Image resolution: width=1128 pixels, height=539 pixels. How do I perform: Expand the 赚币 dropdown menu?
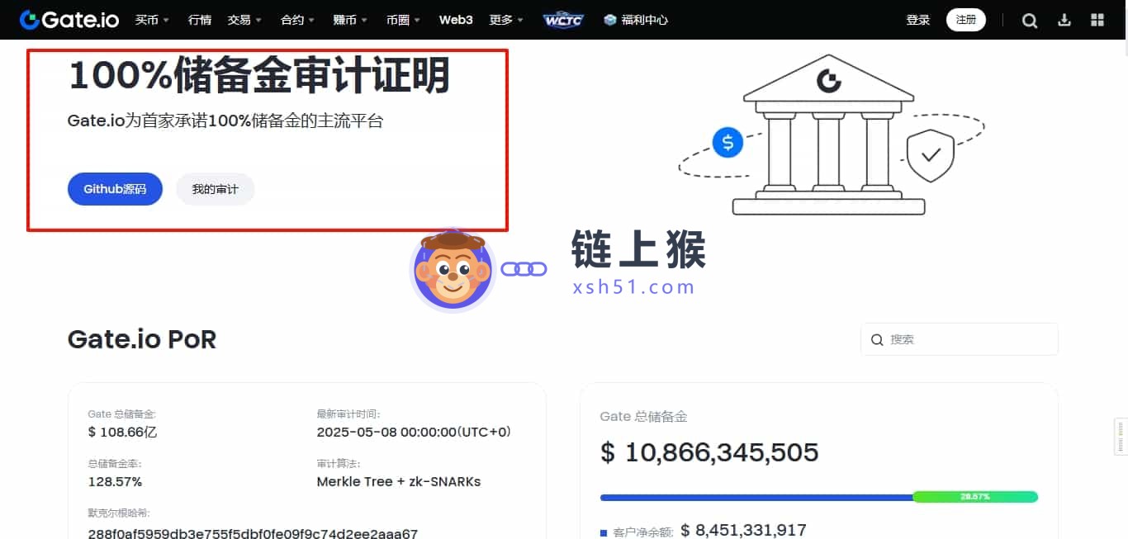tap(351, 20)
